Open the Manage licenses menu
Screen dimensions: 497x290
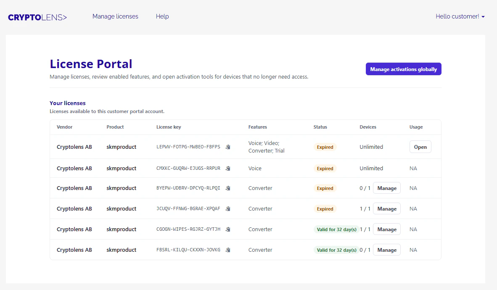tap(115, 16)
